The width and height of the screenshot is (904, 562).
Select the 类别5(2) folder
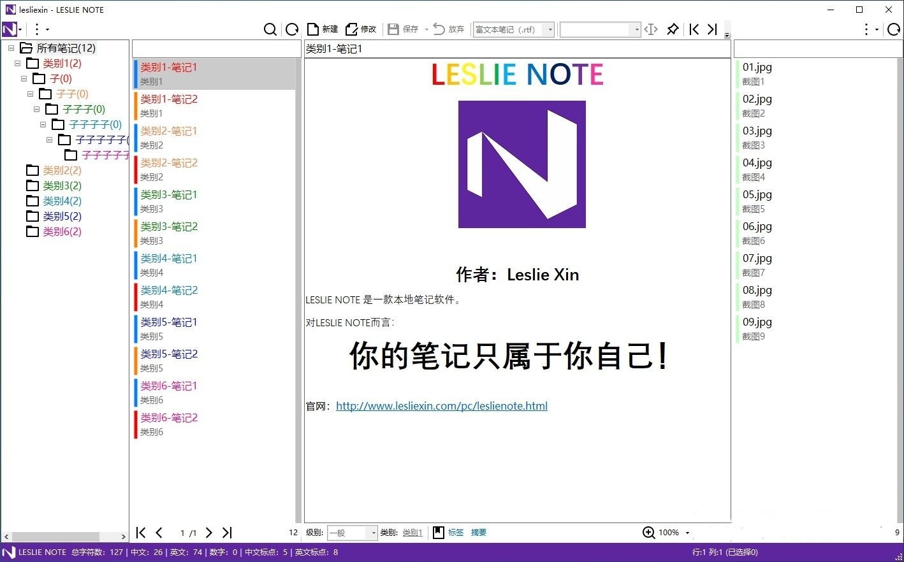pos(54,216)
